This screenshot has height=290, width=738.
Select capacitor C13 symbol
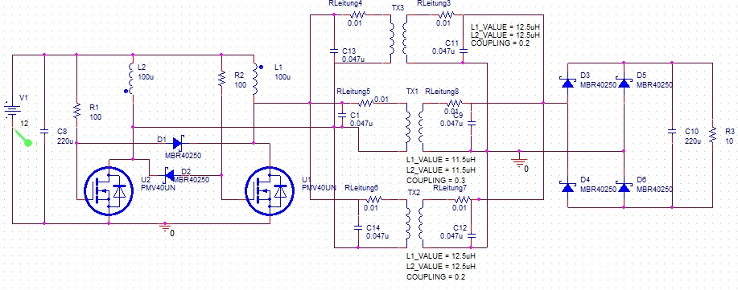pyautogui.click(x=334, y=51)
